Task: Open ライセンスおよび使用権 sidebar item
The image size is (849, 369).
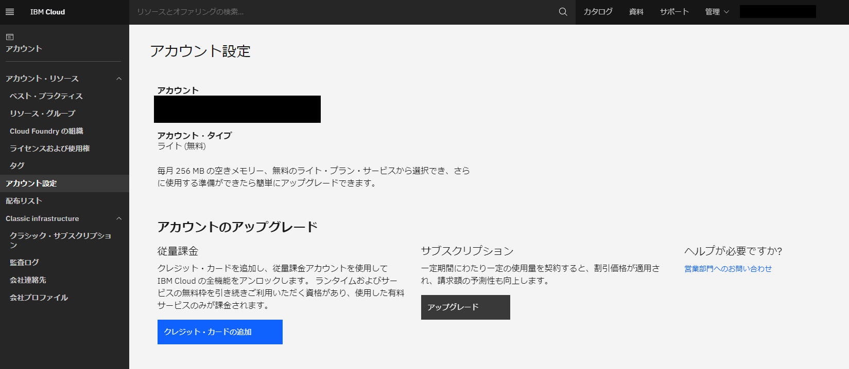Action: (x=50, y=149)
